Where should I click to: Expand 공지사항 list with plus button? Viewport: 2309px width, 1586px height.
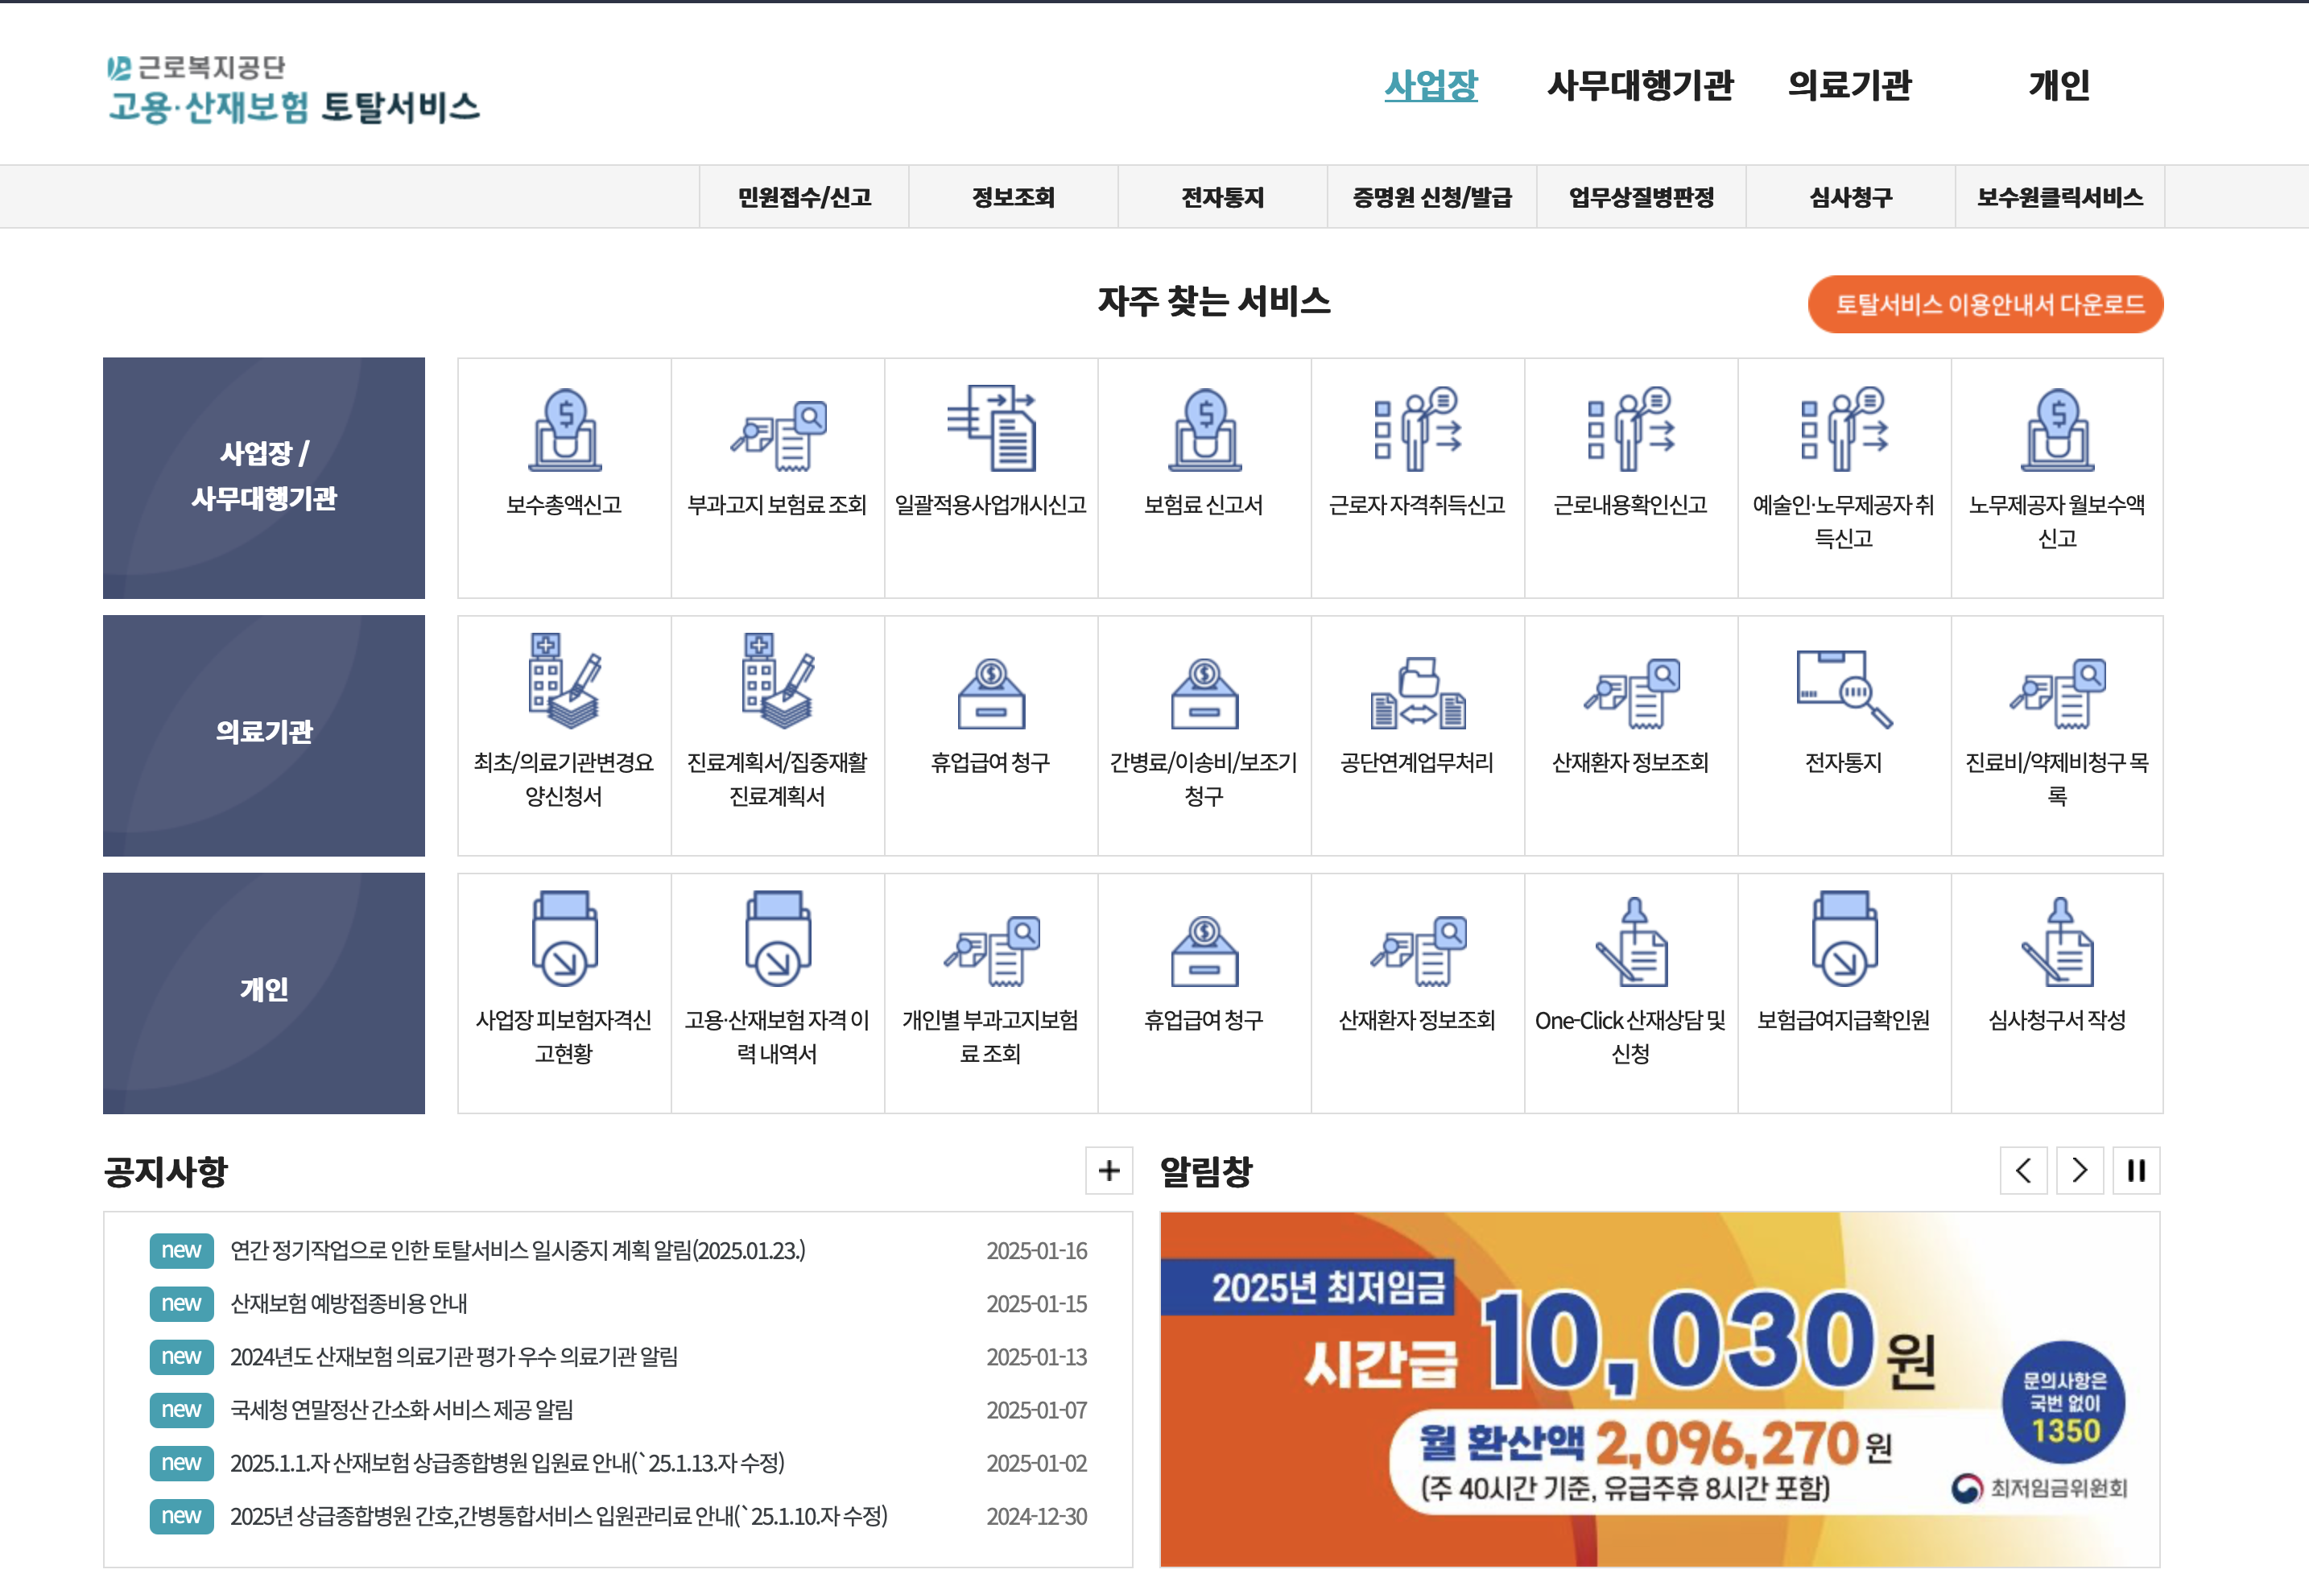[x=1109, y=1171]
